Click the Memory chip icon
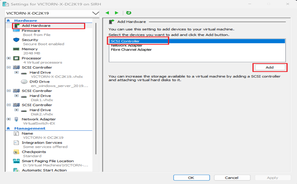The width and height of the screenshot is (297, 184). (16, 49)
